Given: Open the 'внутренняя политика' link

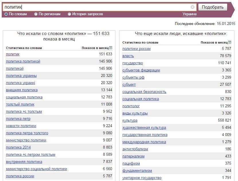Looking at the screenshot, I should click(x=24, y=162).
